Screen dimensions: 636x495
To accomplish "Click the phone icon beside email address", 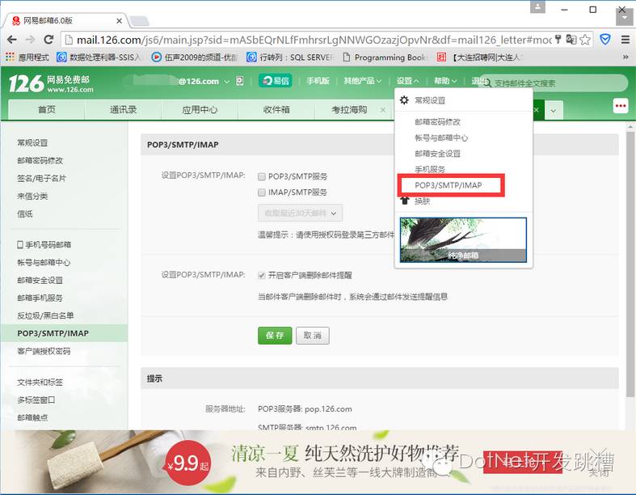I will (x=240, y=81).
